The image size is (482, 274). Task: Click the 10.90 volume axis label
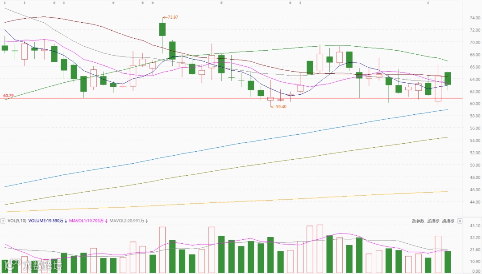coord(475,262)
